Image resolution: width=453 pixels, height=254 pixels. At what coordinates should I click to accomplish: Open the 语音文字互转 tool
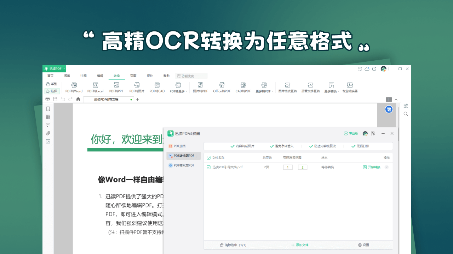point(310,87)
